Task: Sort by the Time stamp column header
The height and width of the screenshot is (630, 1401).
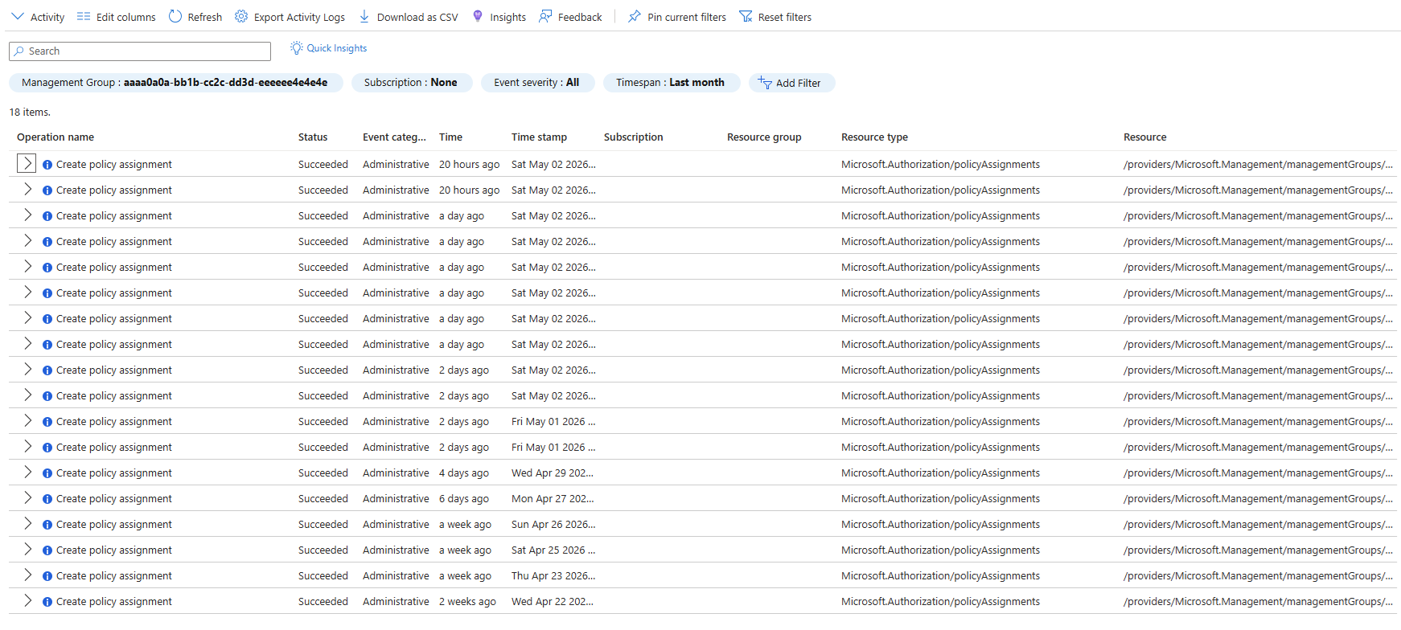Action: [539, 137]
